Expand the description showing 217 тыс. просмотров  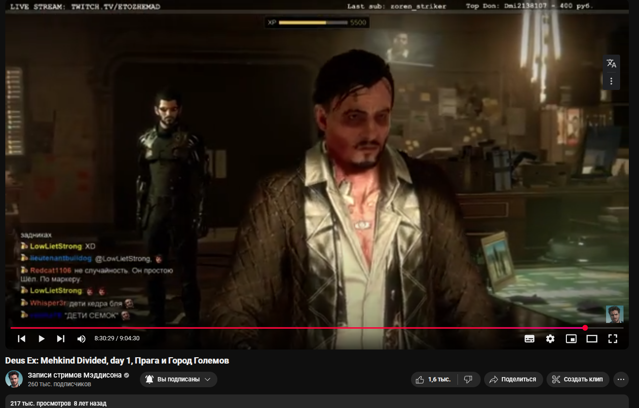[x=317, y=401]
